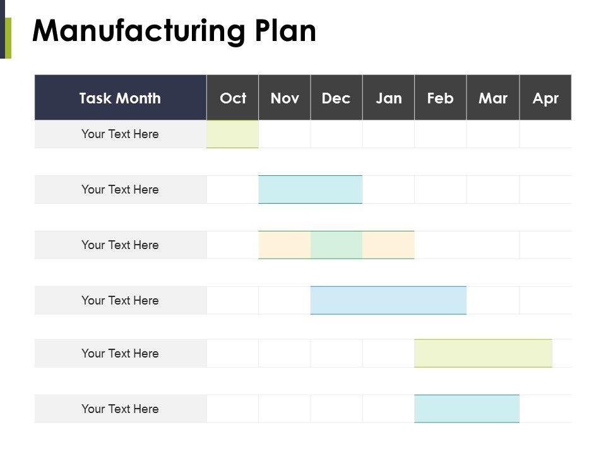Select the light green Oct bar in first task row
Viewport: 606px width, 454px height.
(x=232, y=134)
